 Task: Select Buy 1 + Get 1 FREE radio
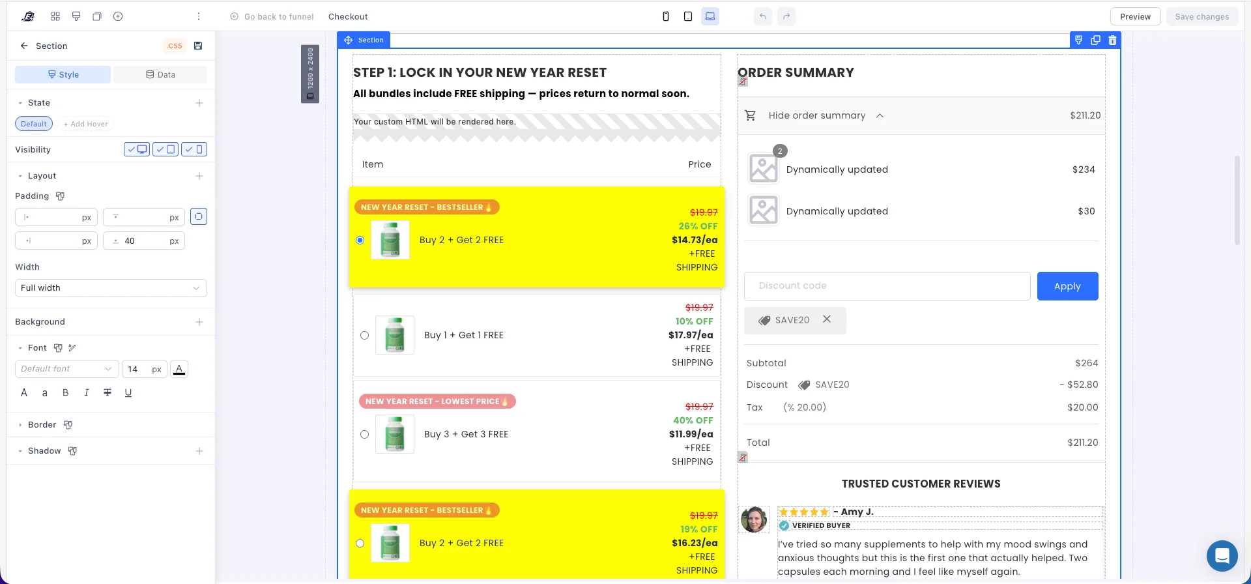[x=365, y=335]
